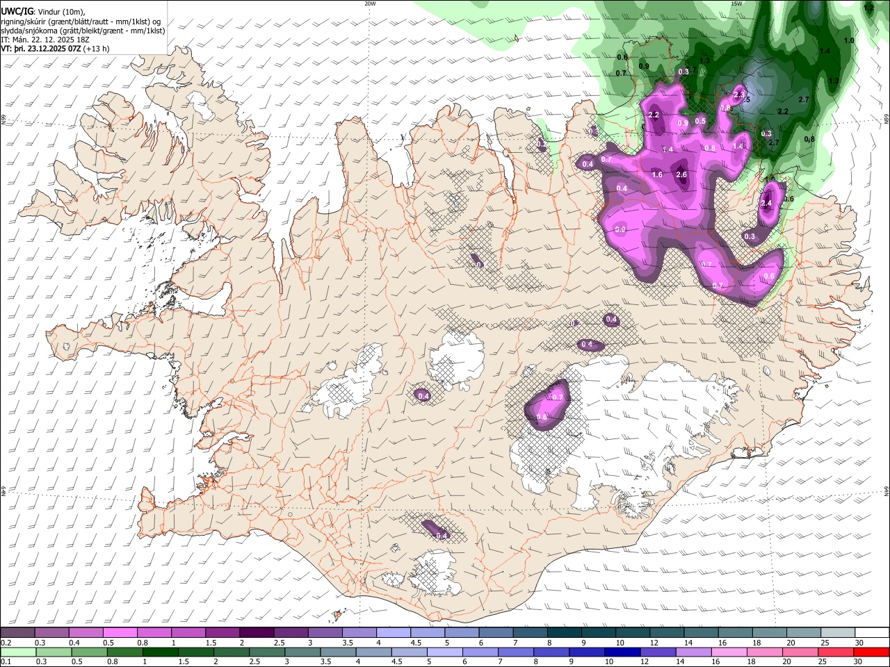
Task: Pick the darkest purple 2 mm snow swatch
Action: tap(256, 632)
